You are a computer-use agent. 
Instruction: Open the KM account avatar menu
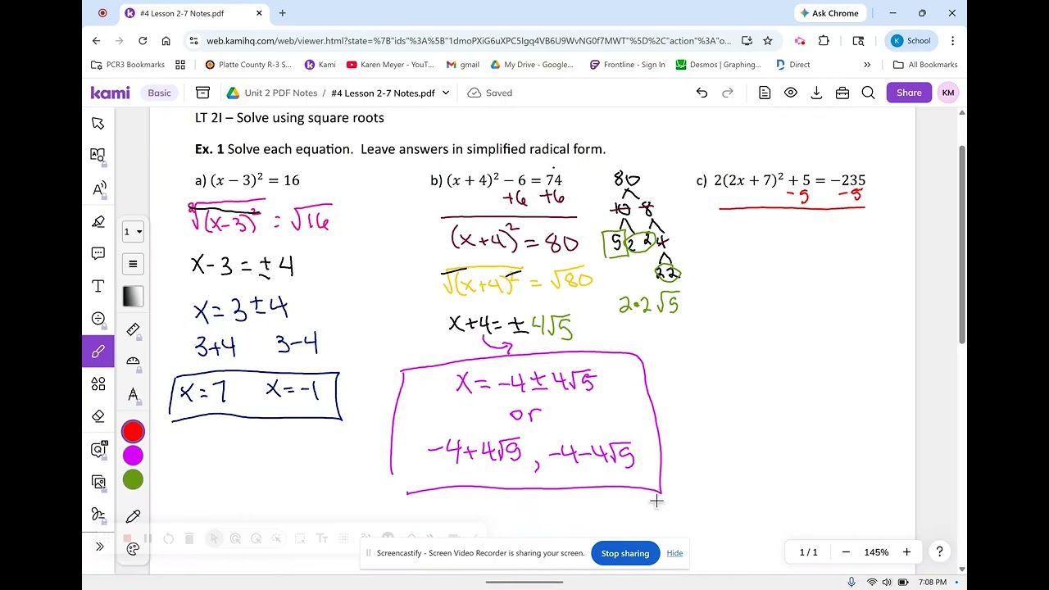(948, 93)
